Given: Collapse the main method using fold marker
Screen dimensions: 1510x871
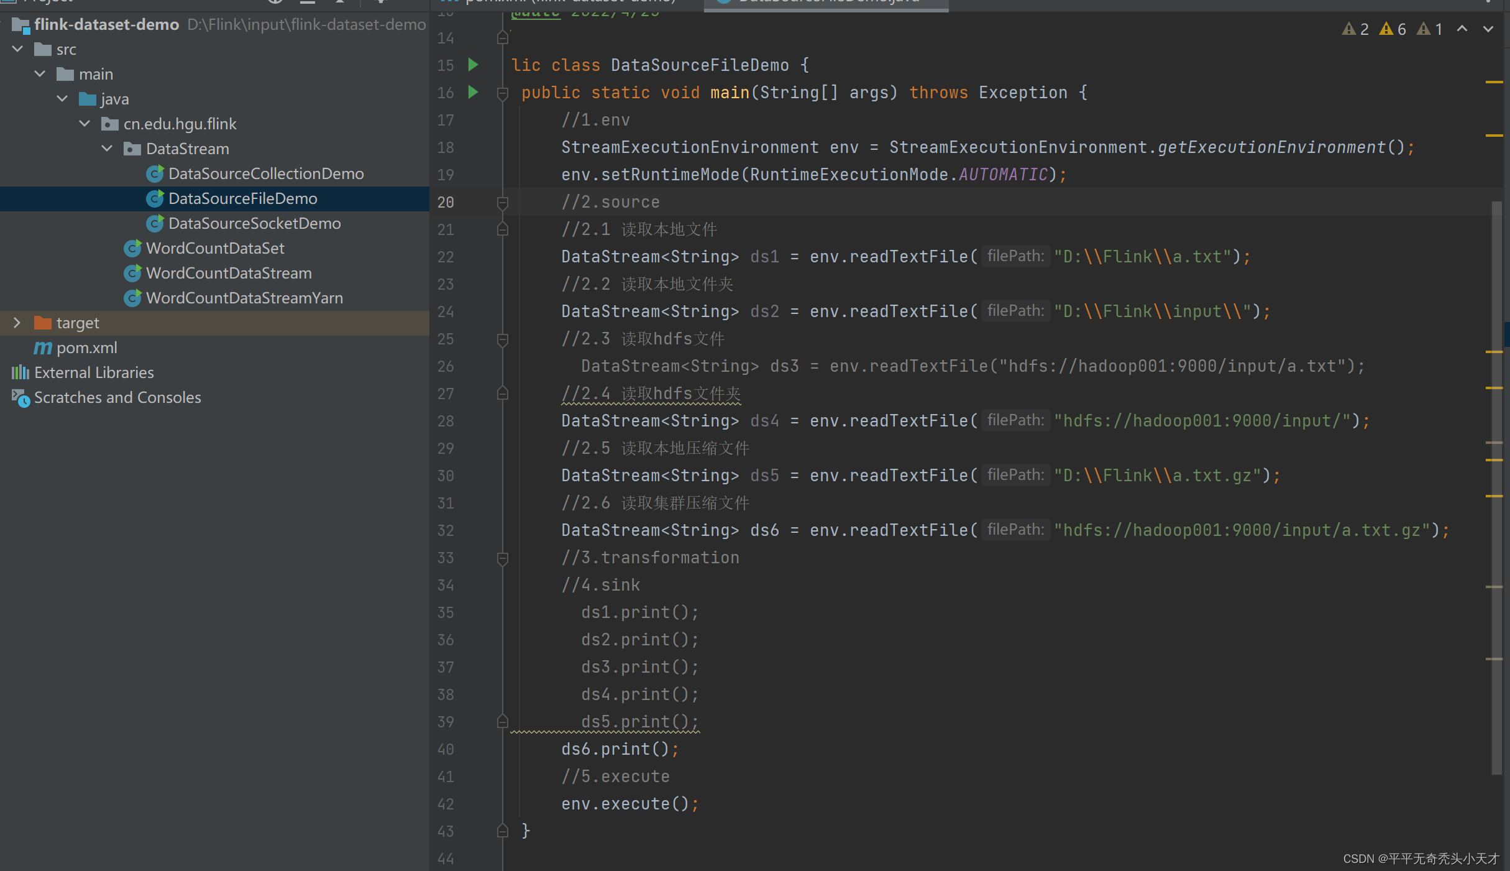Looking at the screenshot, I should click(502, 92).
